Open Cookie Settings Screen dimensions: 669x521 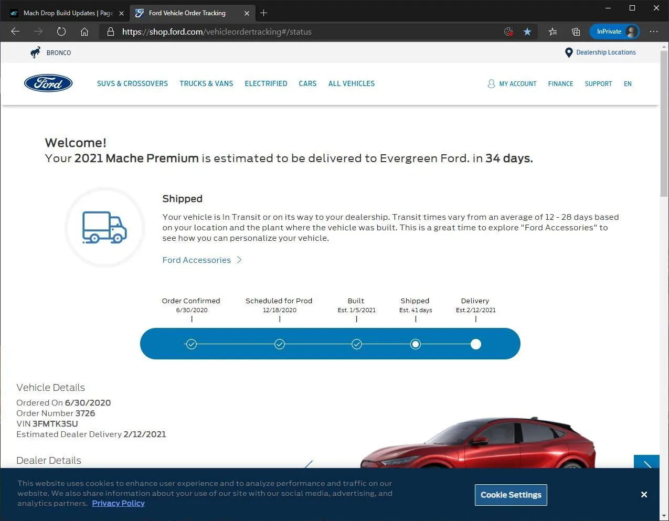pos(511,495)
